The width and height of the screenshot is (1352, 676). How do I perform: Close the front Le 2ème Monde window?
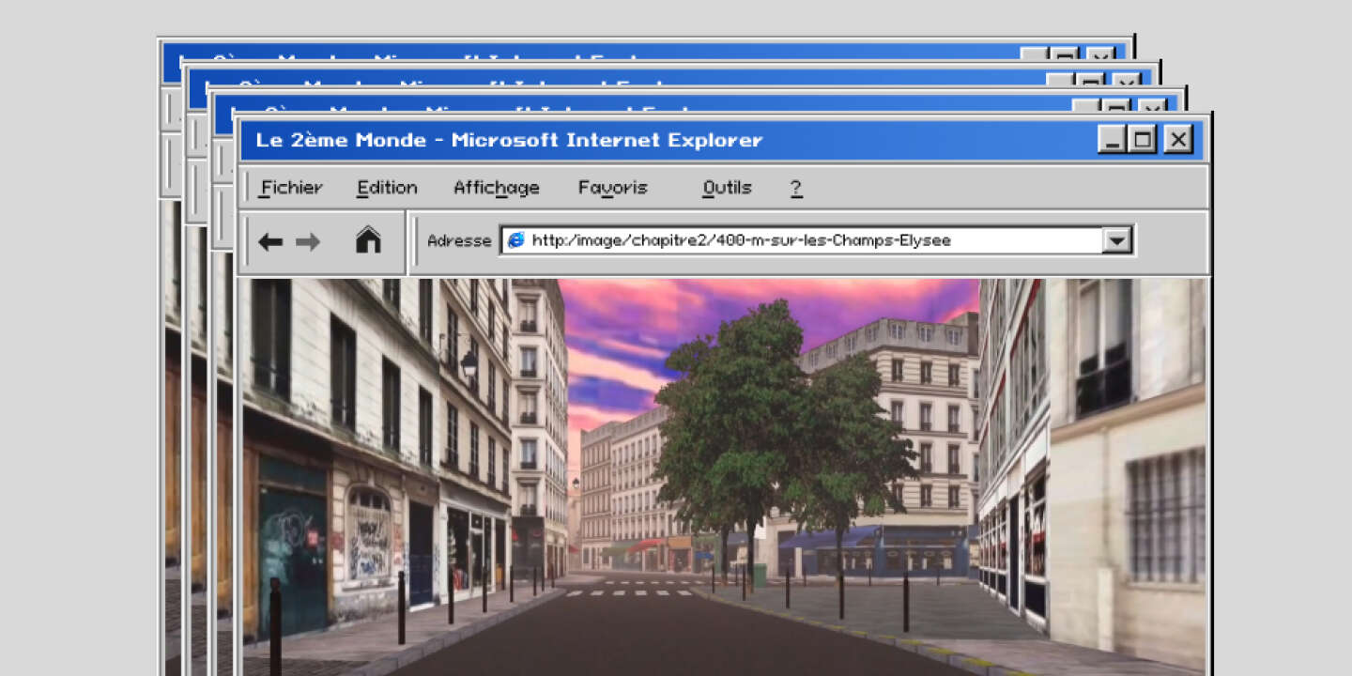pos(1178,140)
